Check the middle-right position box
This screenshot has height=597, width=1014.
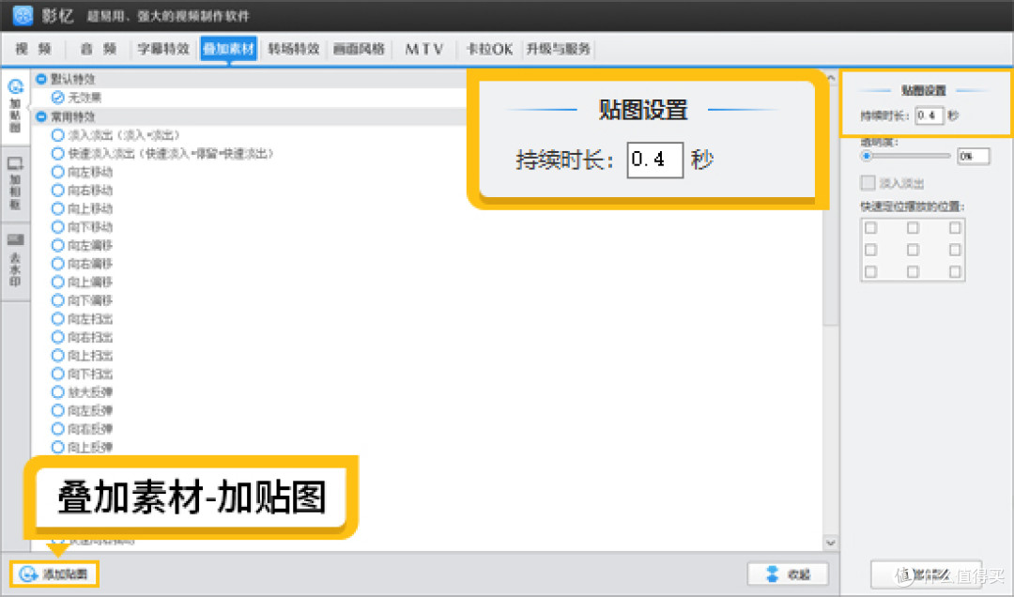coord(955,250)
